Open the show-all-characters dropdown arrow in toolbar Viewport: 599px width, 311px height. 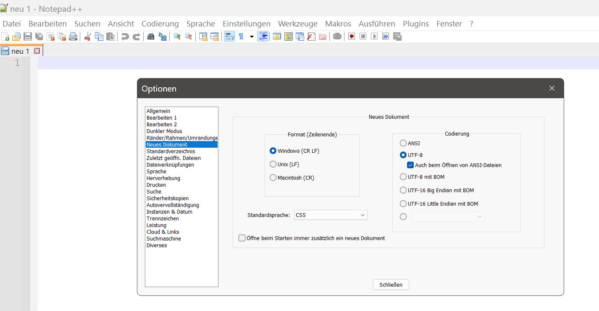click(x=252, y=37)
